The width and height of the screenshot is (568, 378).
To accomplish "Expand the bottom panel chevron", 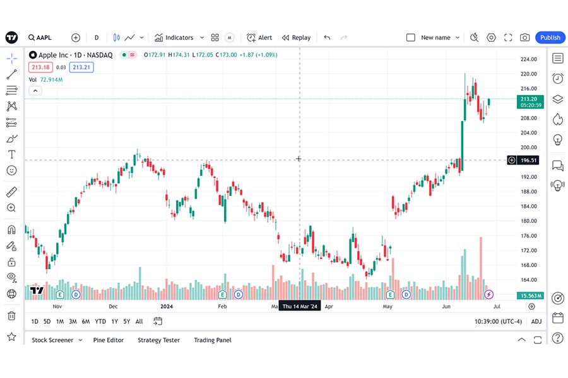I will [x=521, y=340].
